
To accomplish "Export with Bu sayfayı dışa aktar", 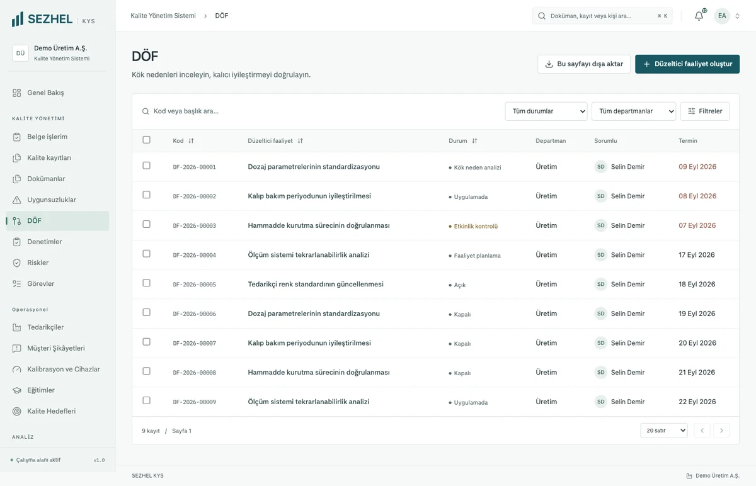I will click(x=584, y=64).
